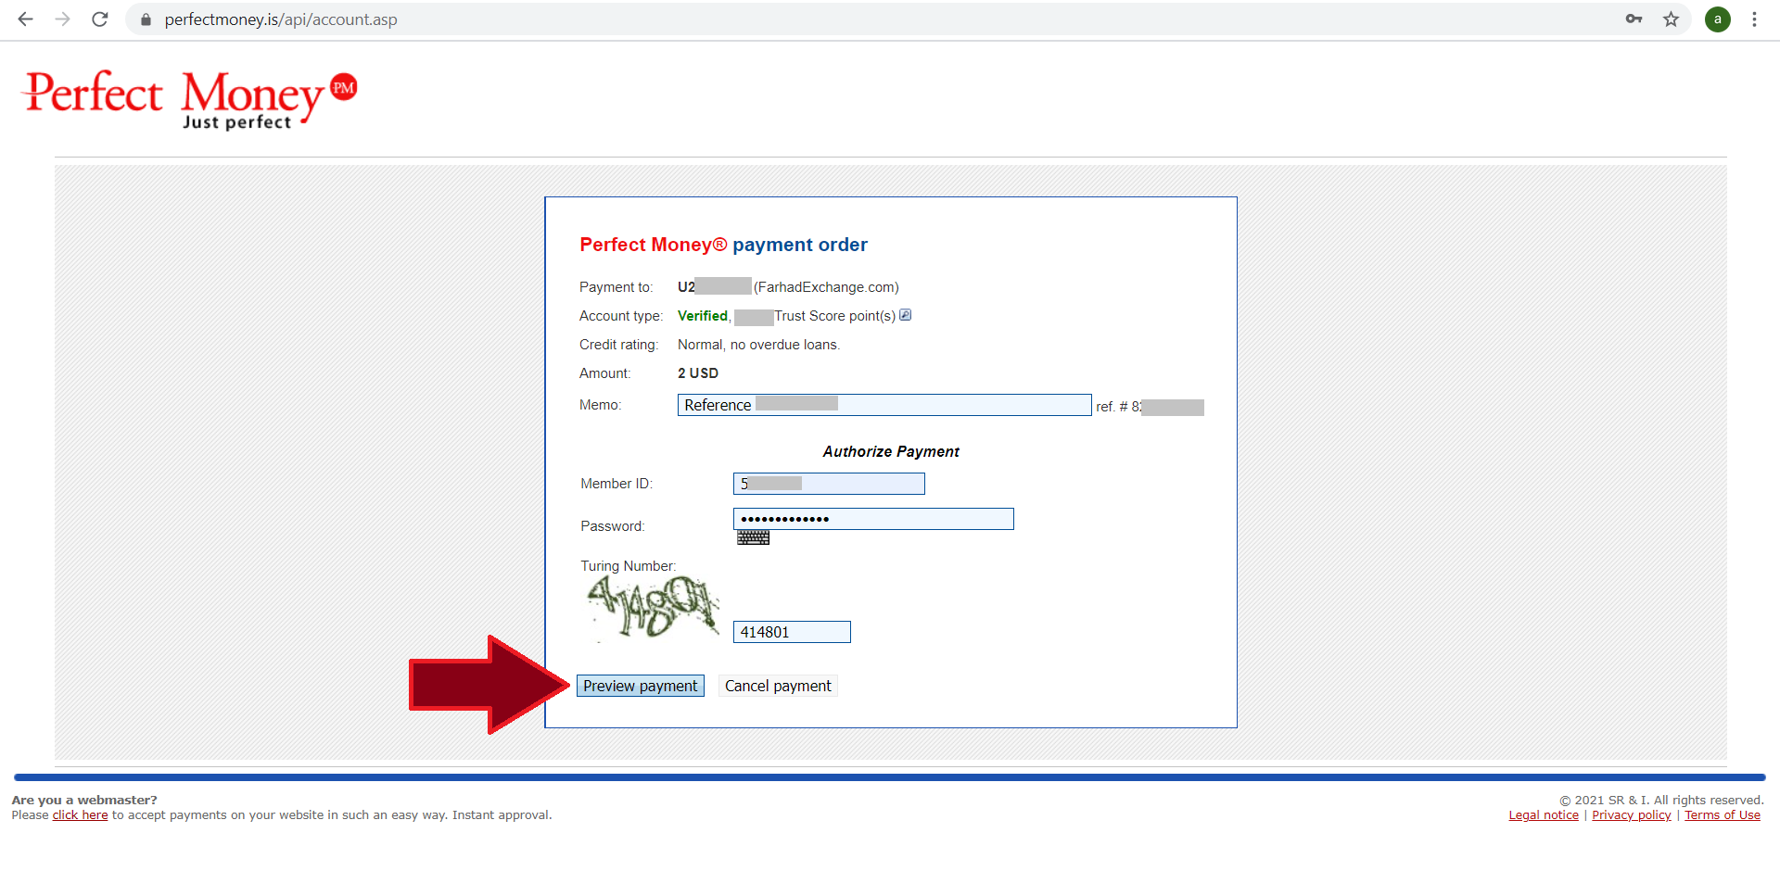Click the address bar URL
Image resolution: width=1780 pixels, height=896 pixels.
coord(281,19)
